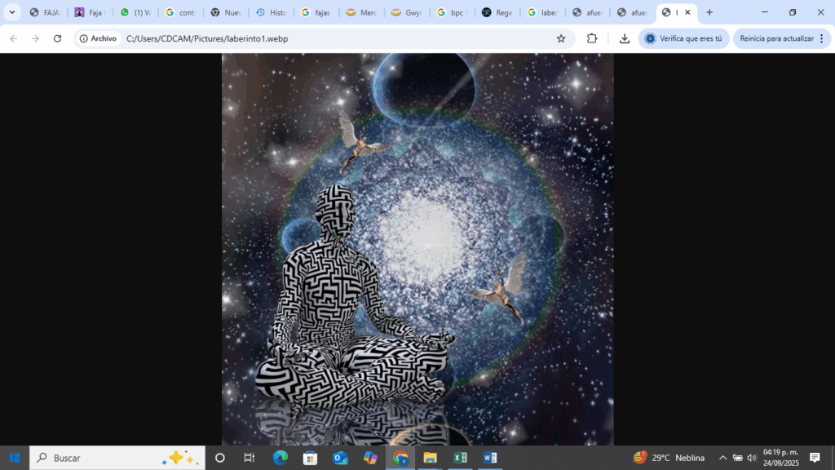Open the tab search dropdown arrow
The image size is (835, 470).
[x=12, y=12]
